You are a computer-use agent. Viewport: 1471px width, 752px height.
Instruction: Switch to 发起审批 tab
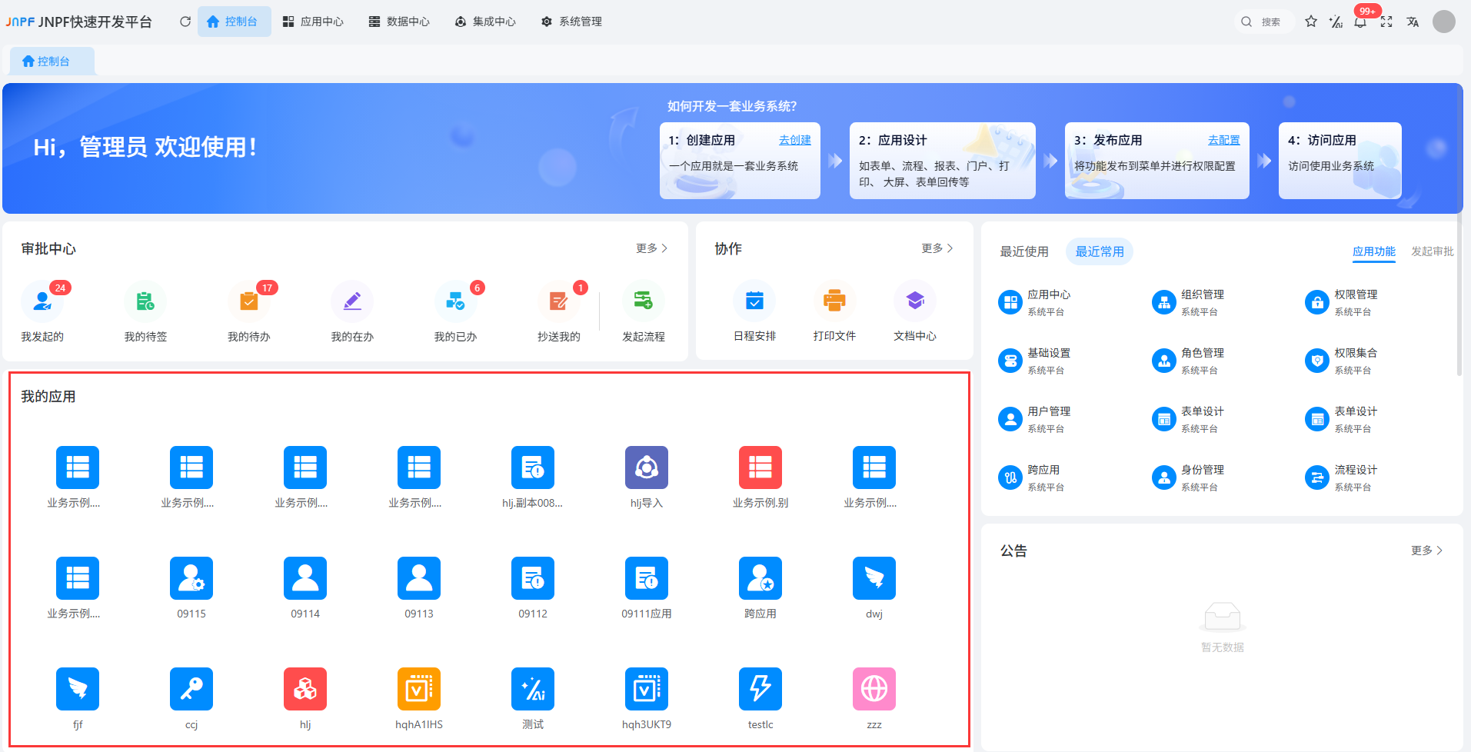[1432, 251]
